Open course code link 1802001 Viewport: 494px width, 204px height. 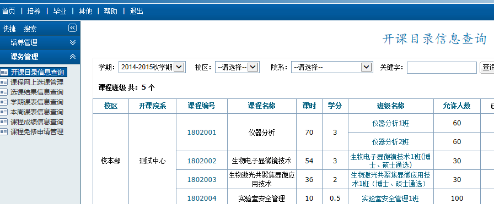(x=202, y=133)
